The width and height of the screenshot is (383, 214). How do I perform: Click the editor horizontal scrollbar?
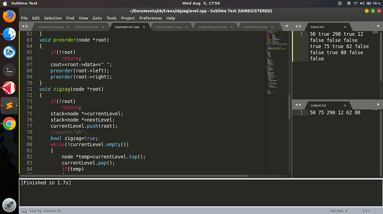pyautogui.click(x=134, y=176)
